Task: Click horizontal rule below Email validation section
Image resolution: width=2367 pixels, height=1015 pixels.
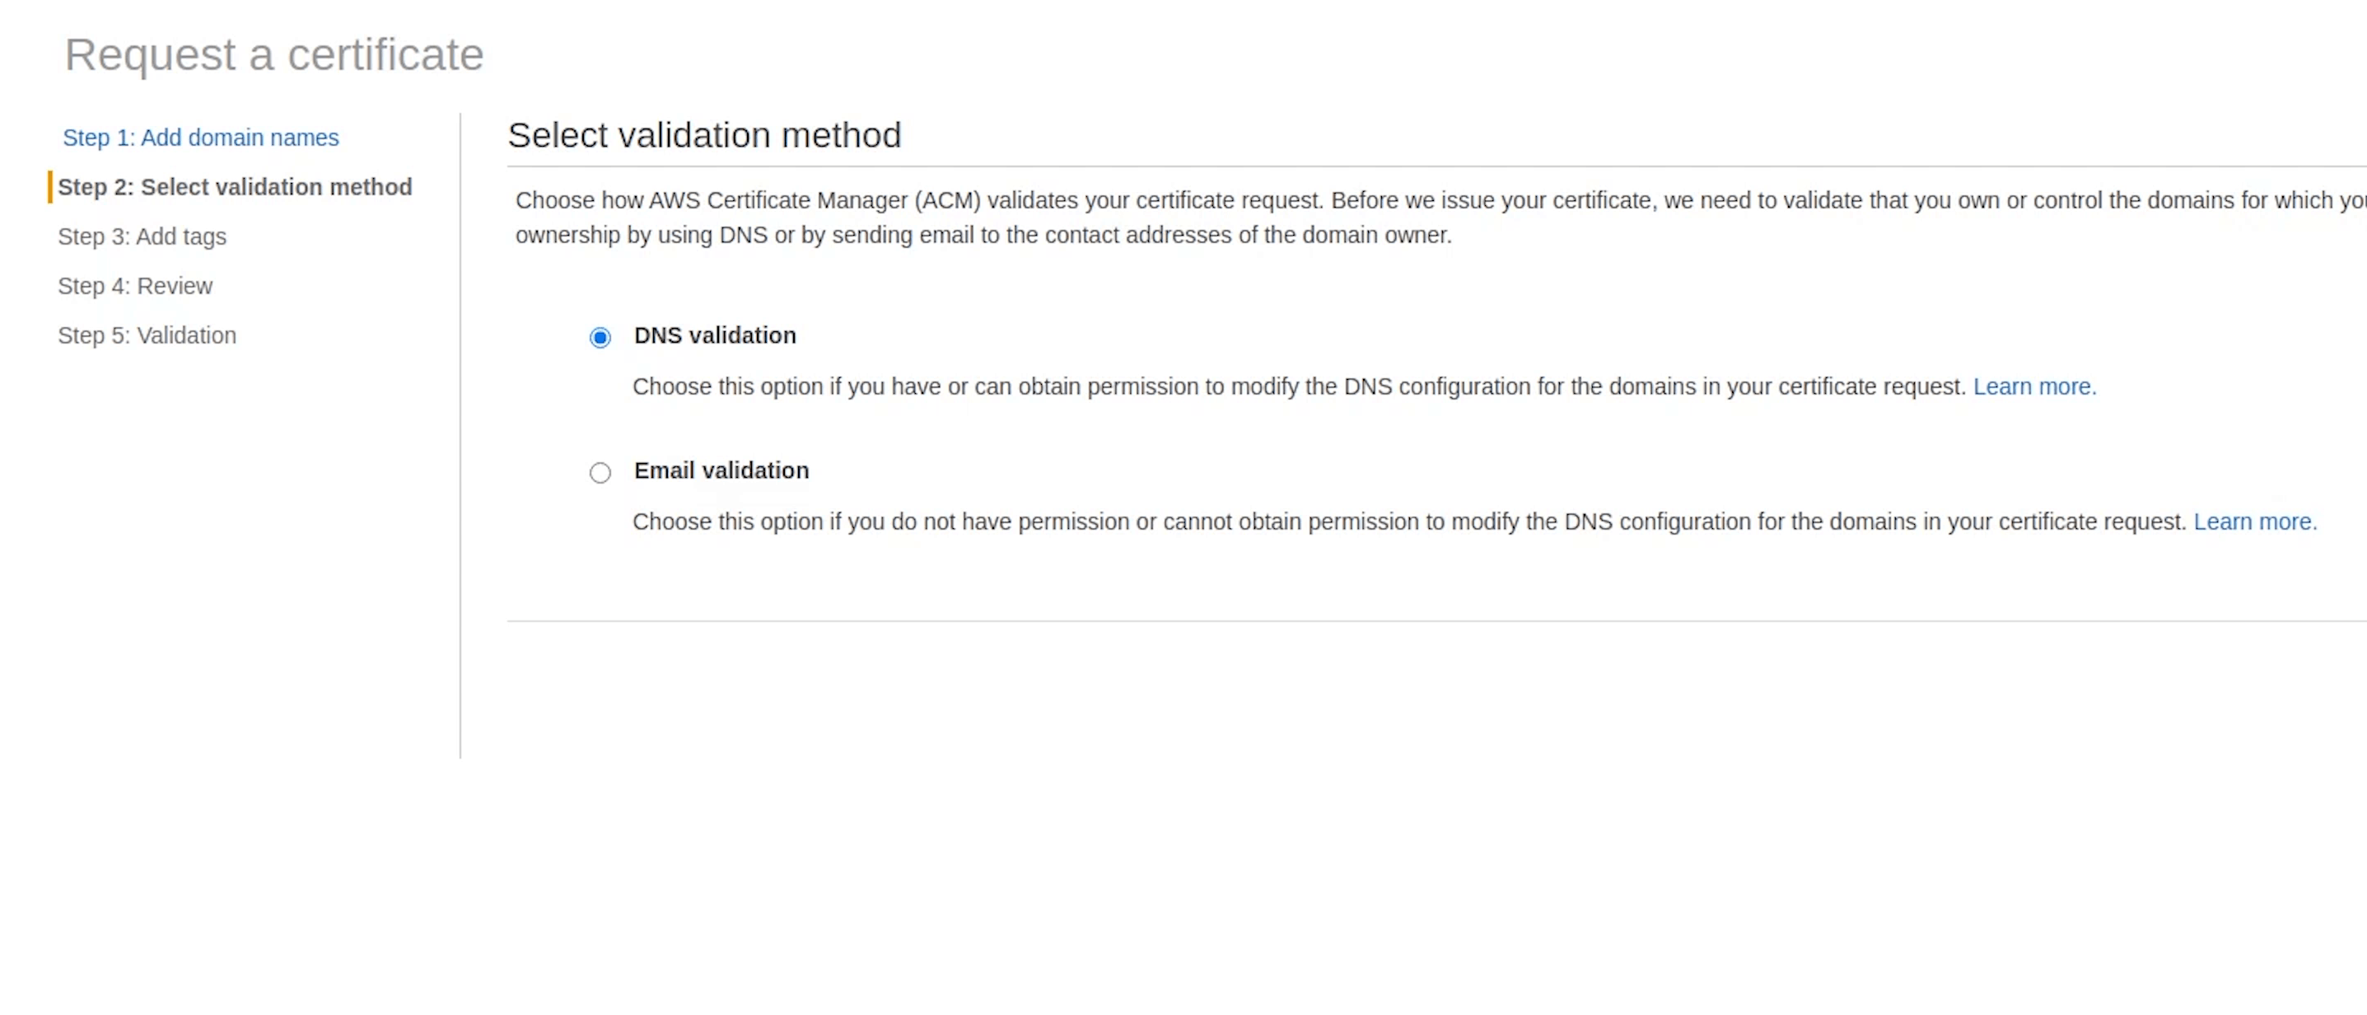Action: click(1437, 621)
